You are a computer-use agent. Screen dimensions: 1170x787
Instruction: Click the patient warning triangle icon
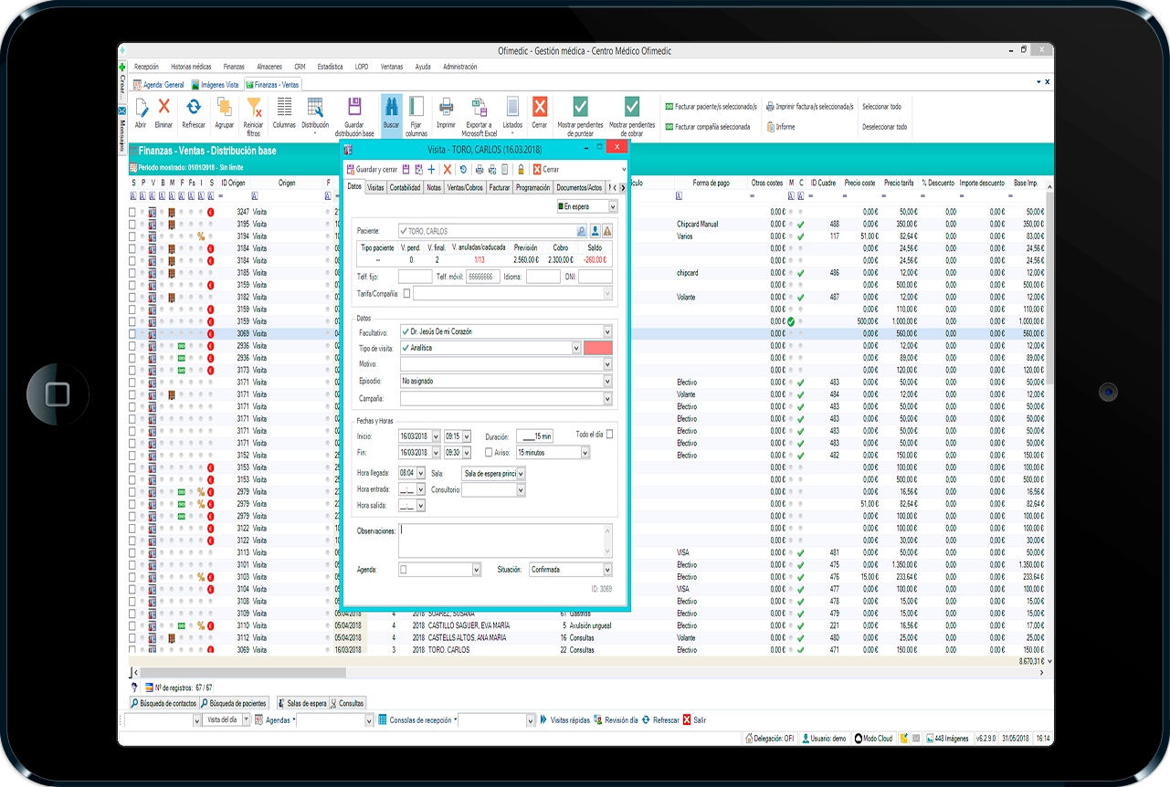coord(606,231)
